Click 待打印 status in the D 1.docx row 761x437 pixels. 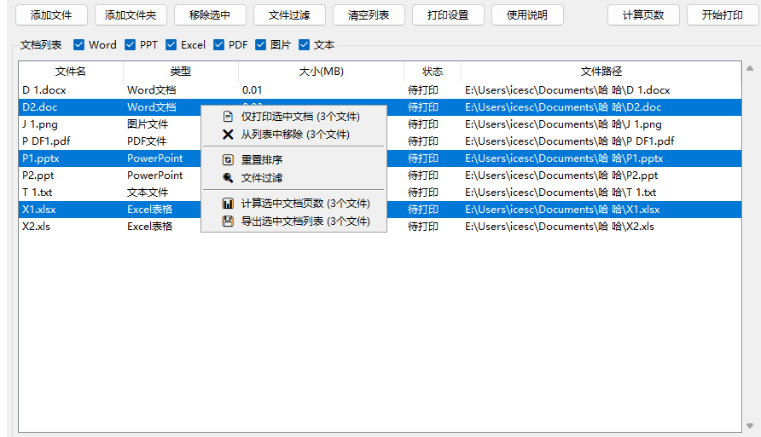tap(422, 90)
